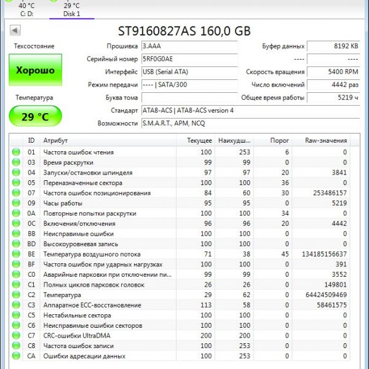Select raw value 391 for shock errors

(341, 264)
